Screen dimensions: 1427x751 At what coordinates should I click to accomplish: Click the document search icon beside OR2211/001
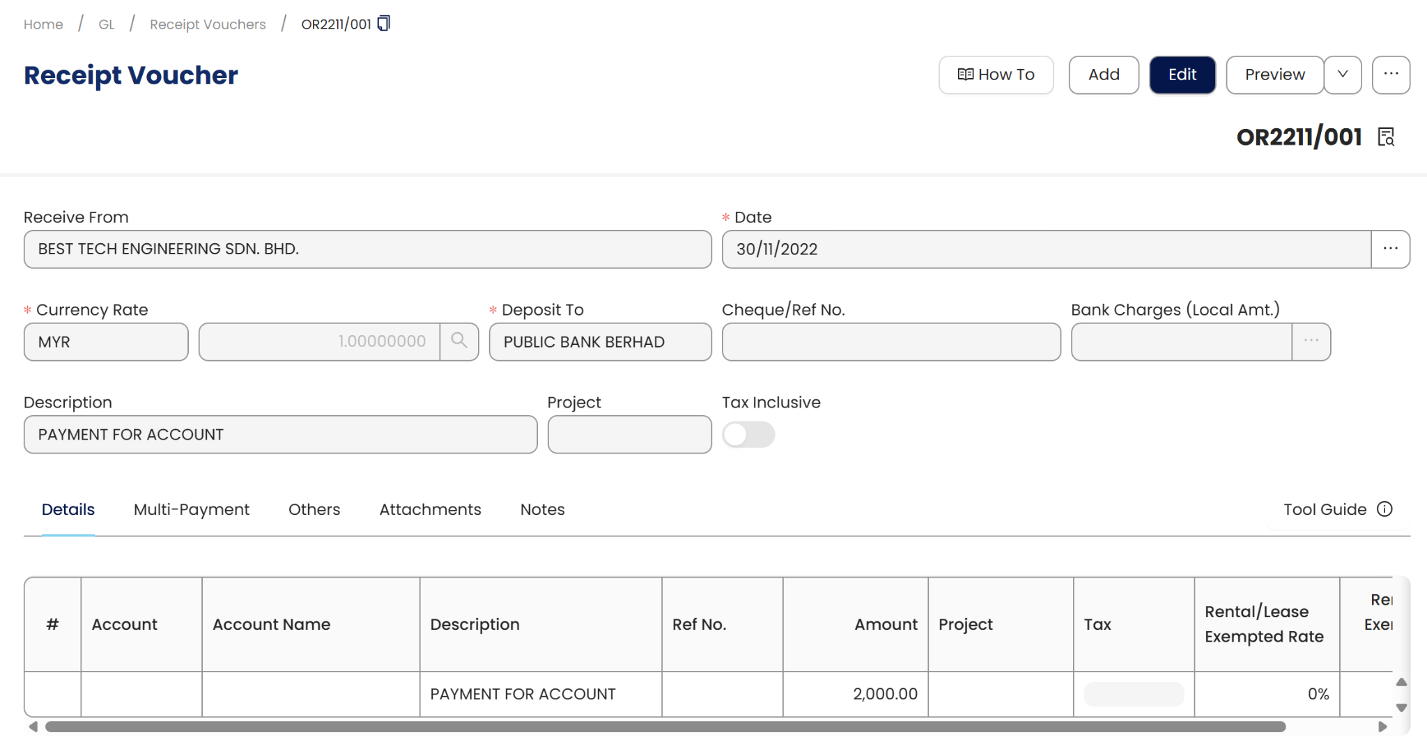(x=1386, y=137)
